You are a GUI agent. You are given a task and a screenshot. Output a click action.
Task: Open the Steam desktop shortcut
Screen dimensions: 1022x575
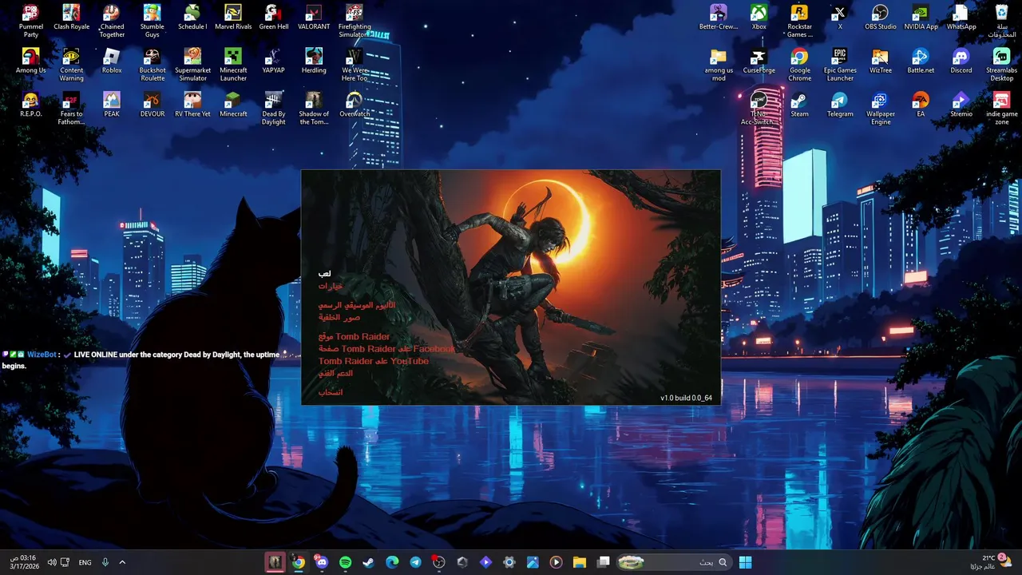point(799,105)
